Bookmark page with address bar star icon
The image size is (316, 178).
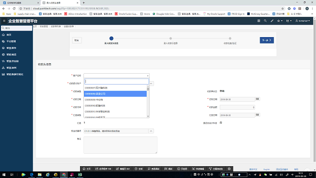[x=282, y=8]
